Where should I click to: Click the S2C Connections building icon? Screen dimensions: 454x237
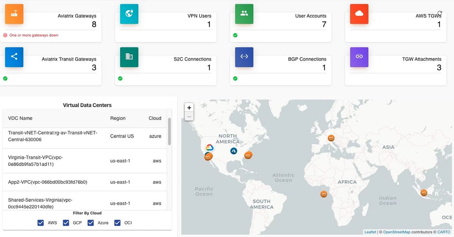coord(129,57)
